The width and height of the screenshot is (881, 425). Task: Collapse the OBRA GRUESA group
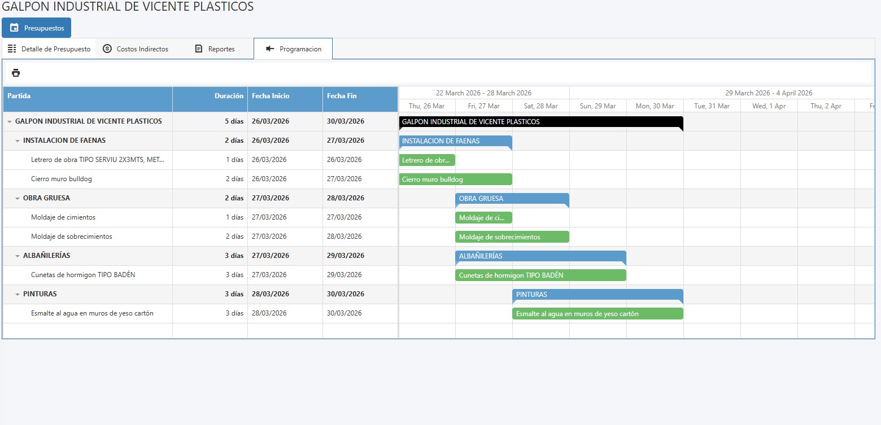18,198
